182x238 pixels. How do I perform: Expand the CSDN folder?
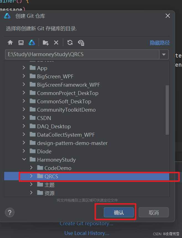[x=24, y=118]
